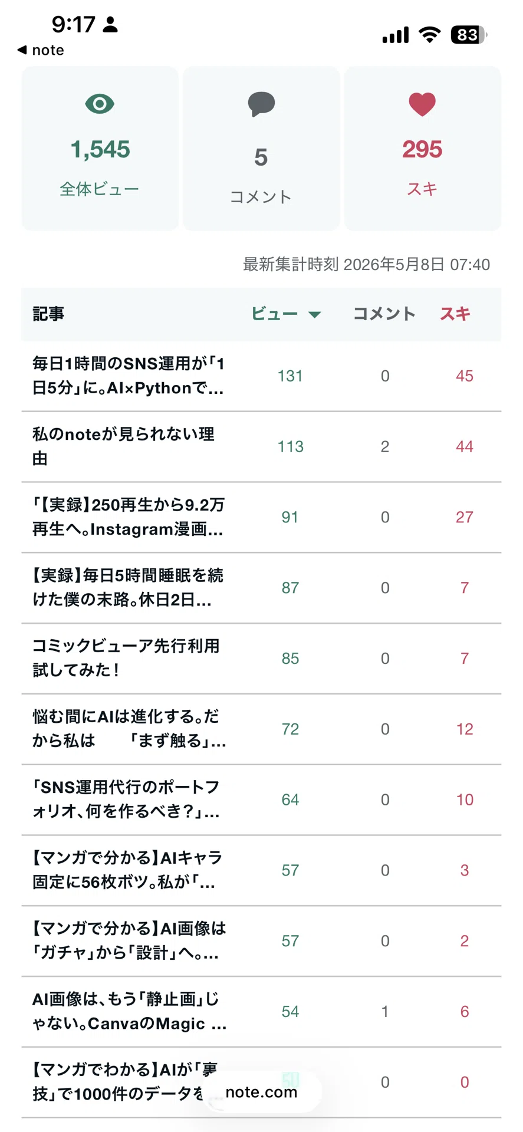Select the ビュー column header label
523x1132 pixels.
tap(275, 314)
